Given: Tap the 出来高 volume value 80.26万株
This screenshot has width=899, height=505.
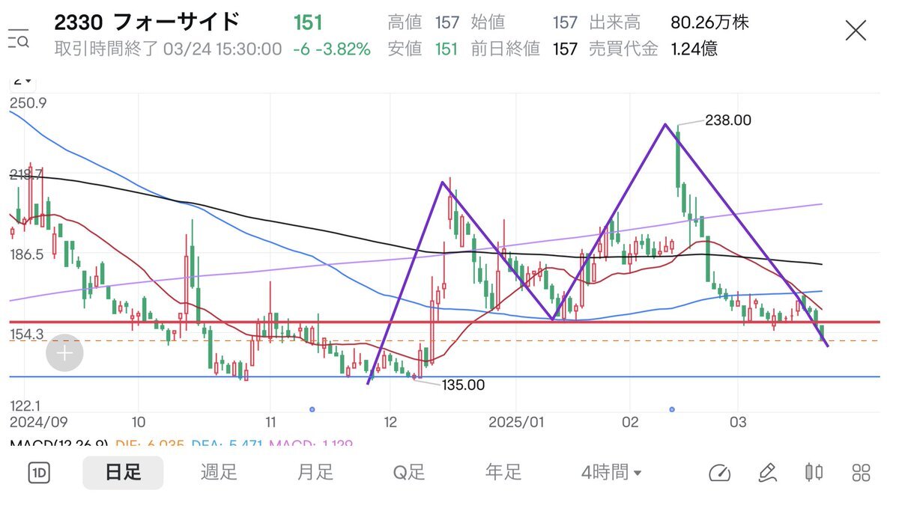Looking at the screenshot, I should tap(710, 22).
